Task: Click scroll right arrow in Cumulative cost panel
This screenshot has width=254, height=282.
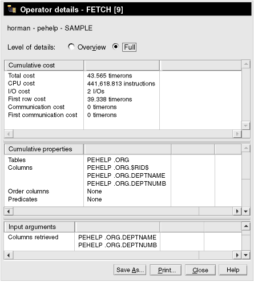Action: (237, 134)
